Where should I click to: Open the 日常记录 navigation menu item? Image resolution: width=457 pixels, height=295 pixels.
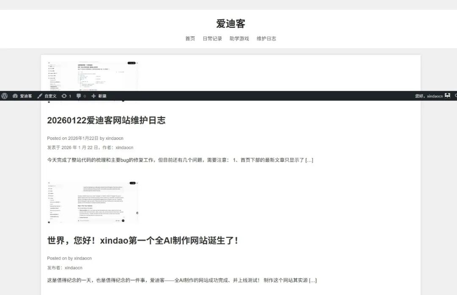212,38
